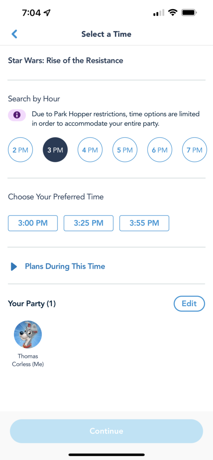
Task: Tap the cellular signal bars icon
Action: [x=159, y=13]
